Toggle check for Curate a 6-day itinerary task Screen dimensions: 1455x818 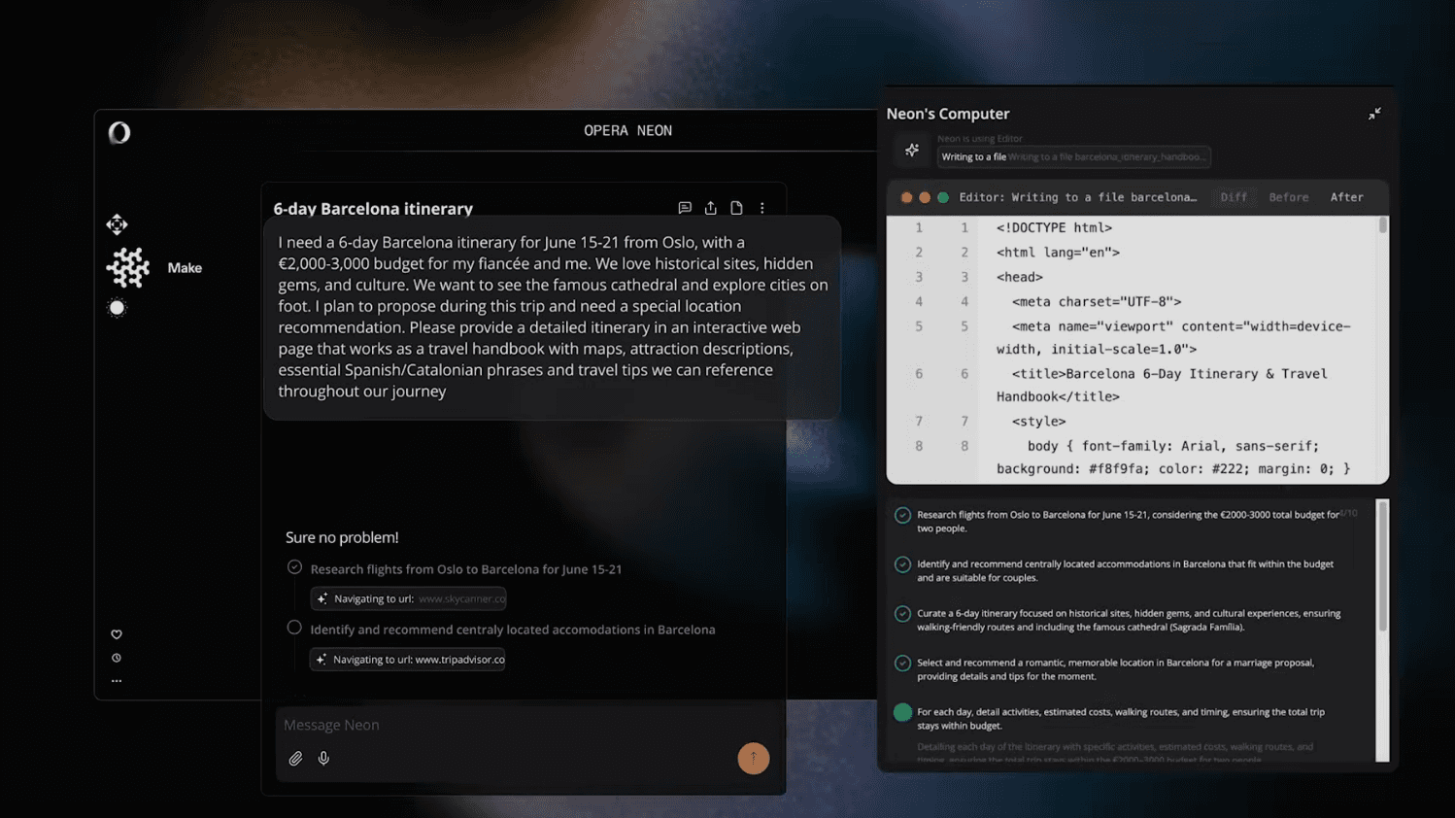pyautogui.click(x=902, y=614)
